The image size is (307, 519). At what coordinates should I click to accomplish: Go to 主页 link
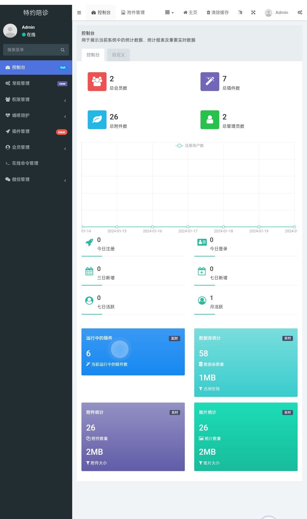click(190, 13)
